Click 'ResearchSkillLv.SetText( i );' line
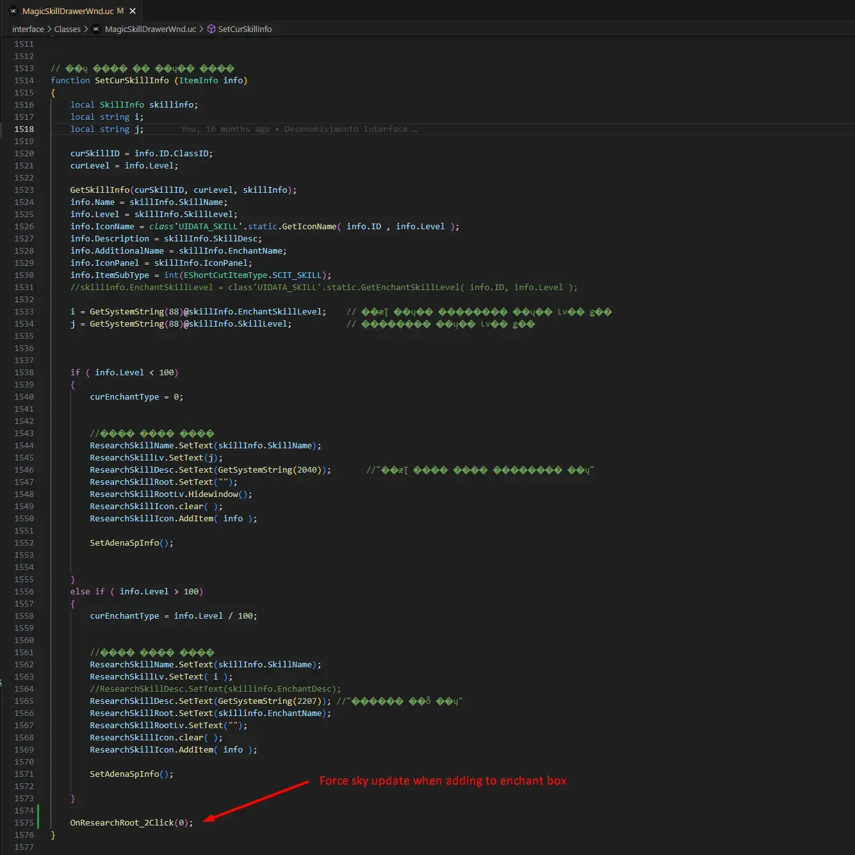This screenshot has width=855, height=855. tap(161, 676)
